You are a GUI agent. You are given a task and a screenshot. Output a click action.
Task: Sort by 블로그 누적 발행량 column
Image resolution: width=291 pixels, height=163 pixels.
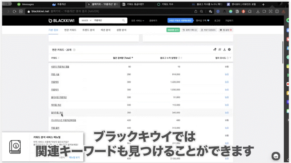tap(171, 58)
